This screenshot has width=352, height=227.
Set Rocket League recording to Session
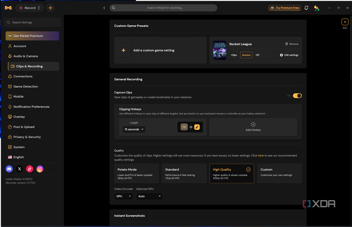(246, 55)
